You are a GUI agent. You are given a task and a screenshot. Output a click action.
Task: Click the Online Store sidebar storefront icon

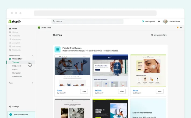pyautogui.click(x=10, y=59)
